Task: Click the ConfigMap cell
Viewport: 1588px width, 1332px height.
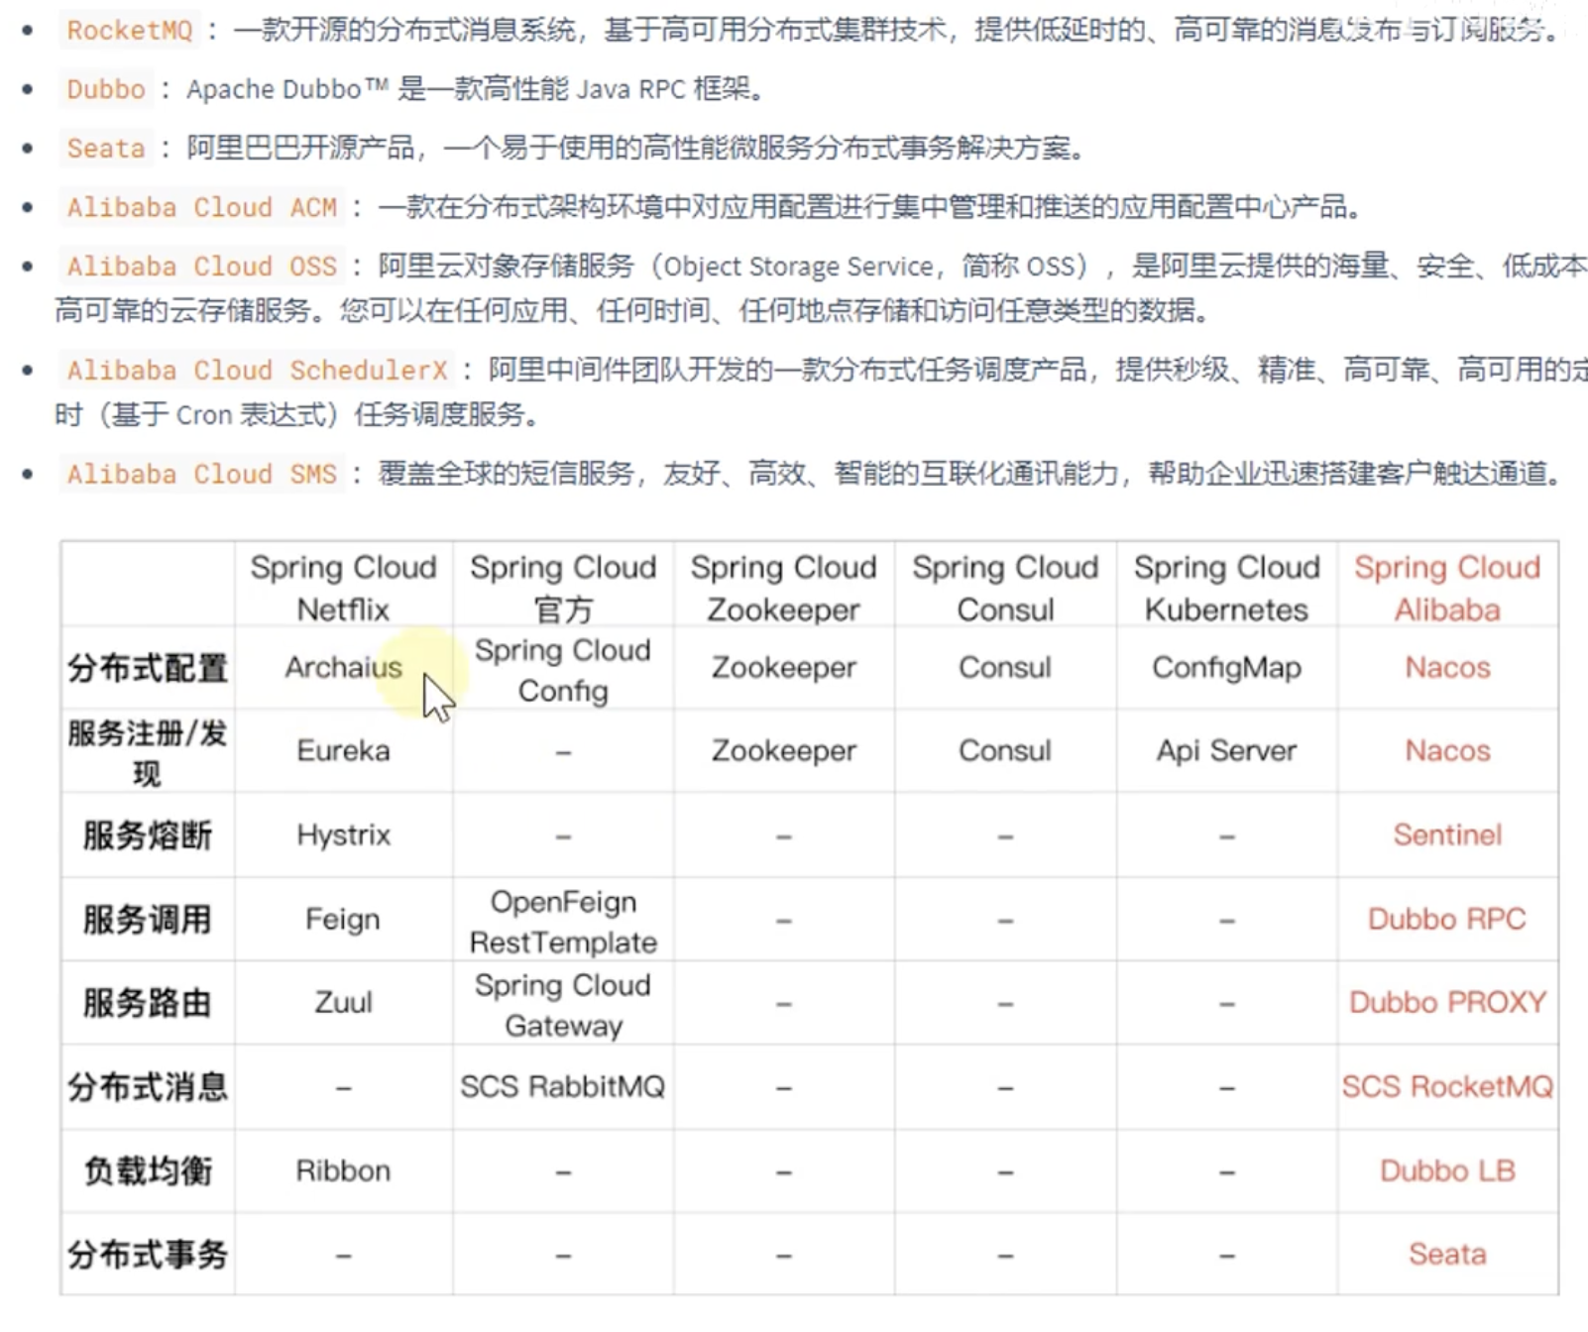Action: tap(1227, 668)
